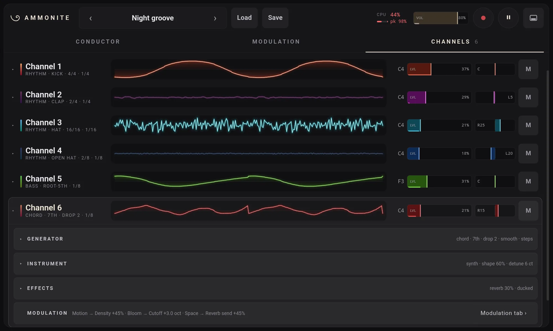The image size is (553, 331).
Task: Click 'synth · shape 60% · detune 6 ct' summary
Action: tap(499, 264)
